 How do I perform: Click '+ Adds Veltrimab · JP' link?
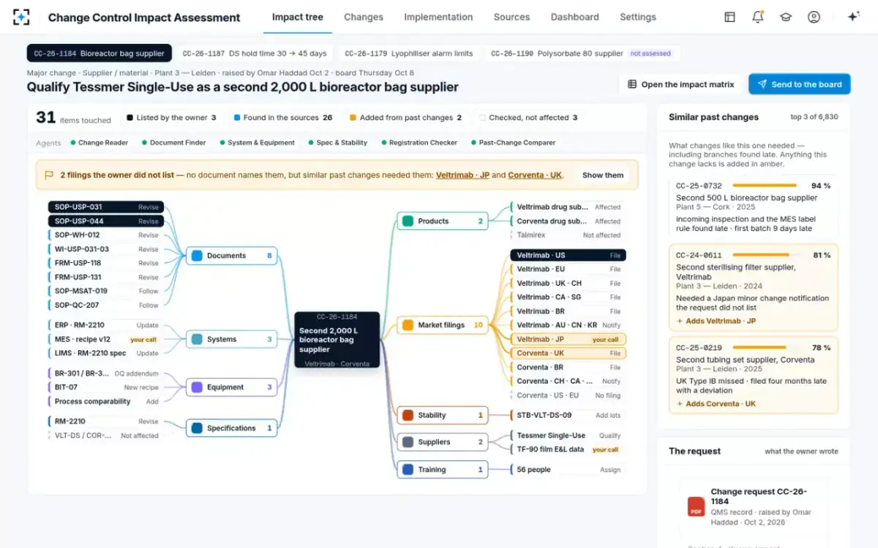point(716,321)
